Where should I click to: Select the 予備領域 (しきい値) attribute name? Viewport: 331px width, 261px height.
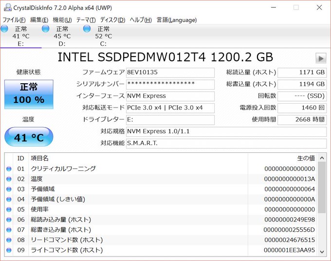pos(58,199)
